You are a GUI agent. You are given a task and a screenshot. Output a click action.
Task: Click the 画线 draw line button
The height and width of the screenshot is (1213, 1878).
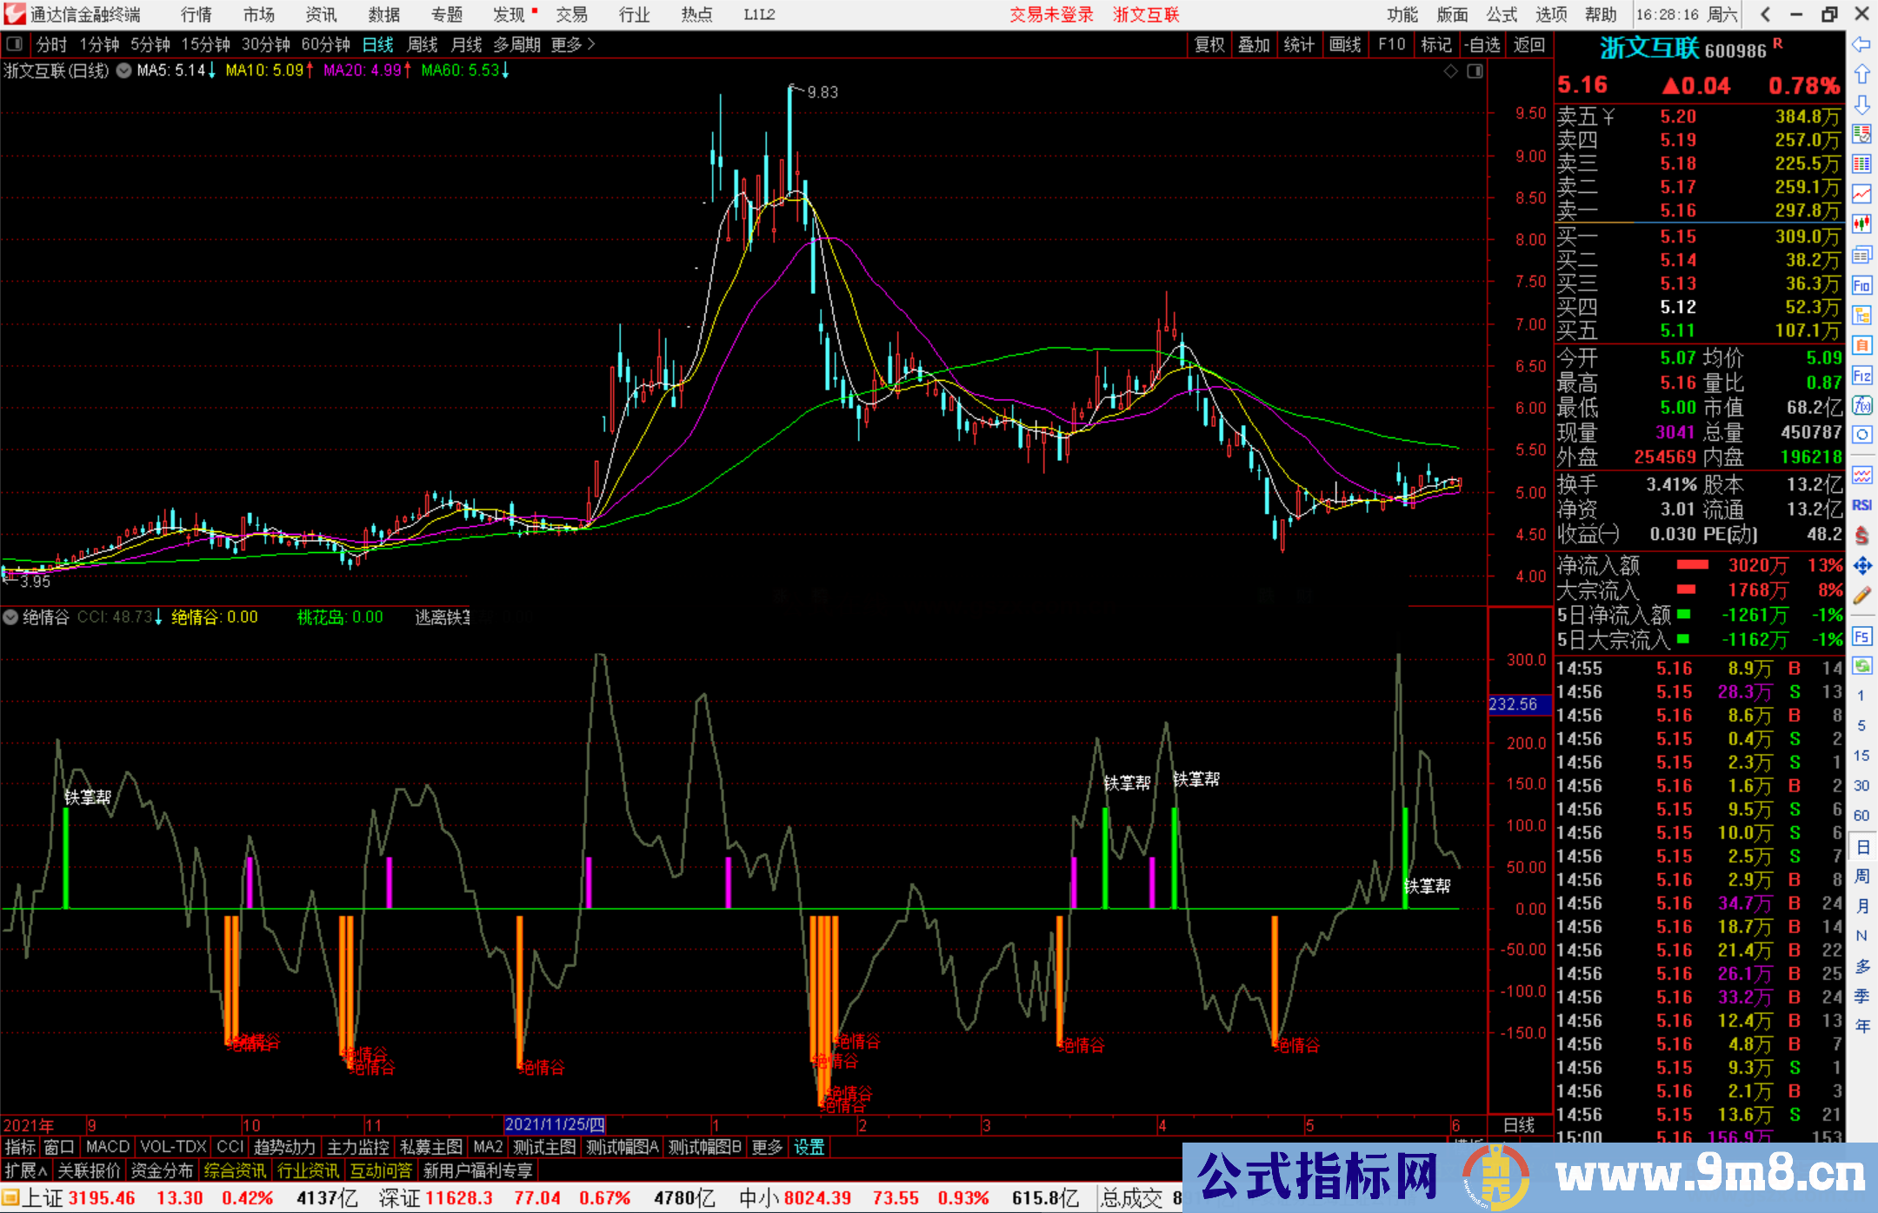[1345, 44]
